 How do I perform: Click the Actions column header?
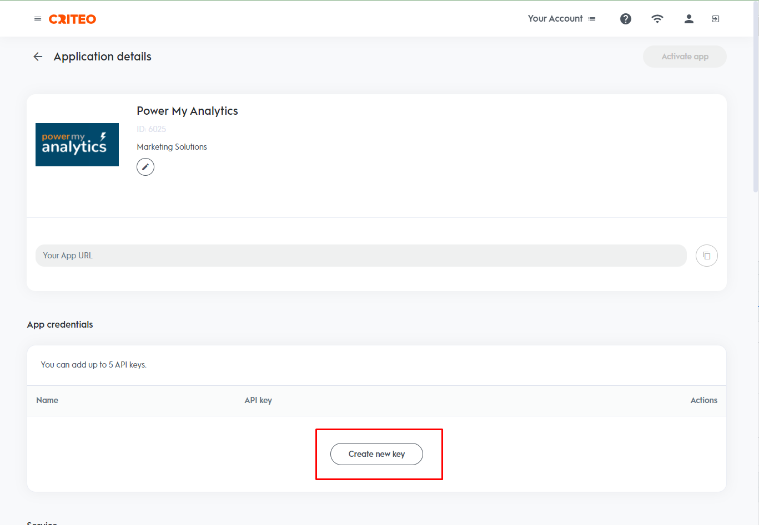pos(703,400)
